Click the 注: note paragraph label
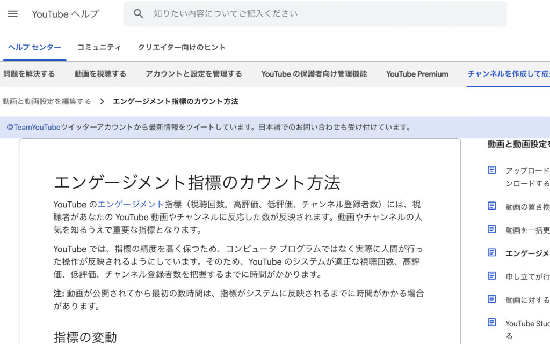This screenshot has height=344, width=550. point(59,293)
